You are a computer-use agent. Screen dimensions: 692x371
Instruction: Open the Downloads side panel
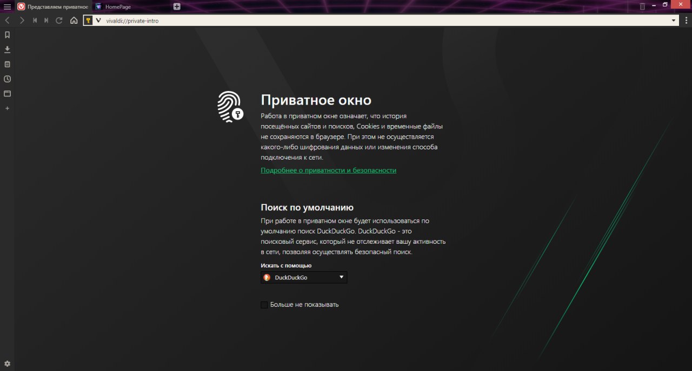click(8, 49)
